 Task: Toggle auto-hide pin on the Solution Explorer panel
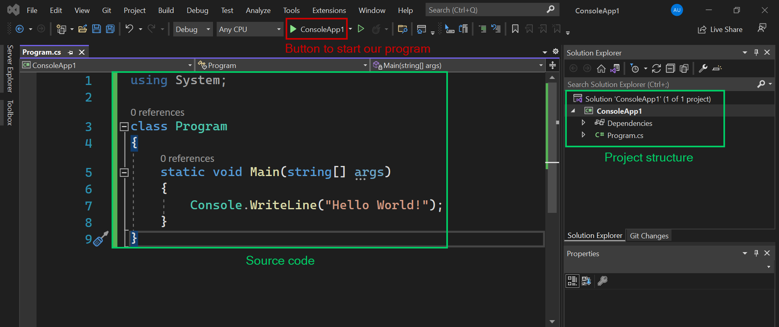click(x=756, y=53)
